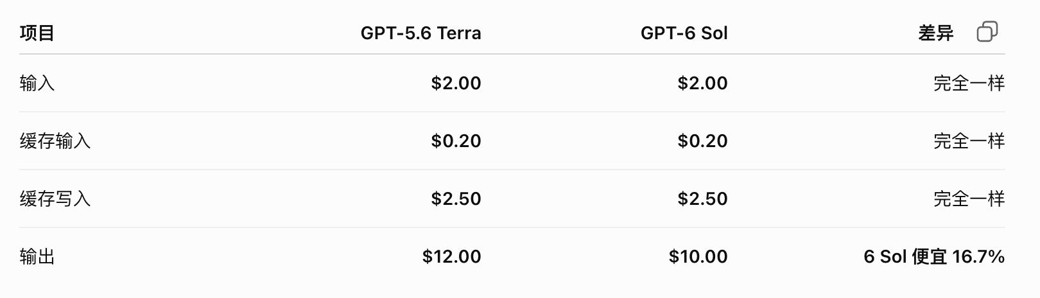The width and height of the screenshot is (1040, 298).
Task: Select the 项目 column header
Action: tap(37, 33)
